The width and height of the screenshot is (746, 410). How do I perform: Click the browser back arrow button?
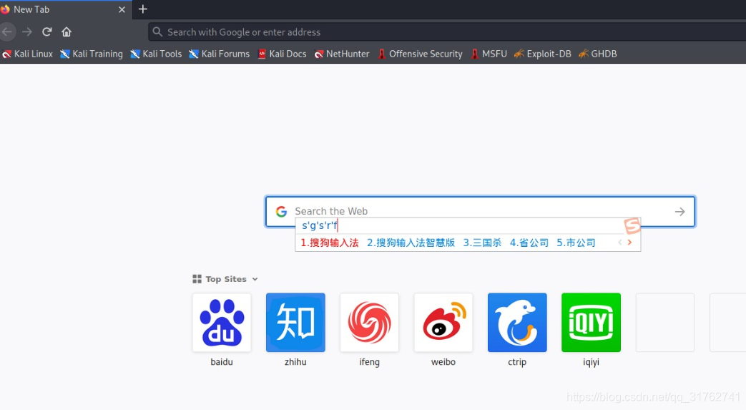tap(6, 32)
